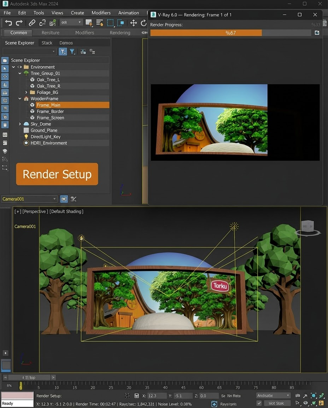Activate the Move transform tool

(x=133, y=23)
